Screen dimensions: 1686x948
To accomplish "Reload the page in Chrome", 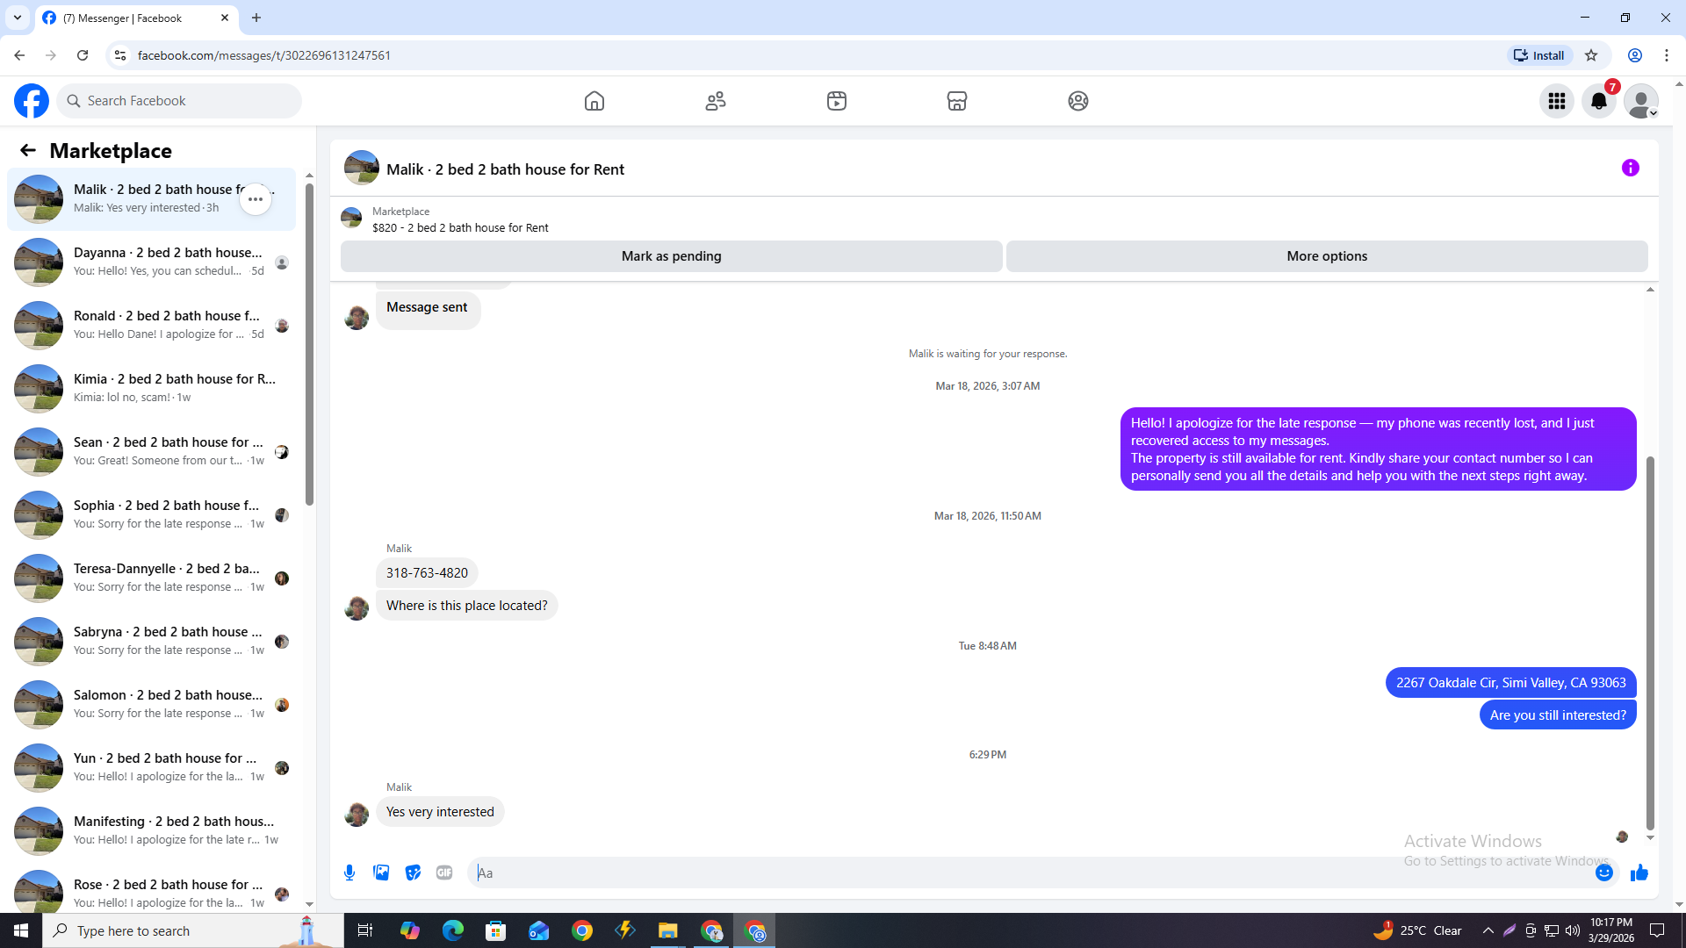I will pos(83,55).
